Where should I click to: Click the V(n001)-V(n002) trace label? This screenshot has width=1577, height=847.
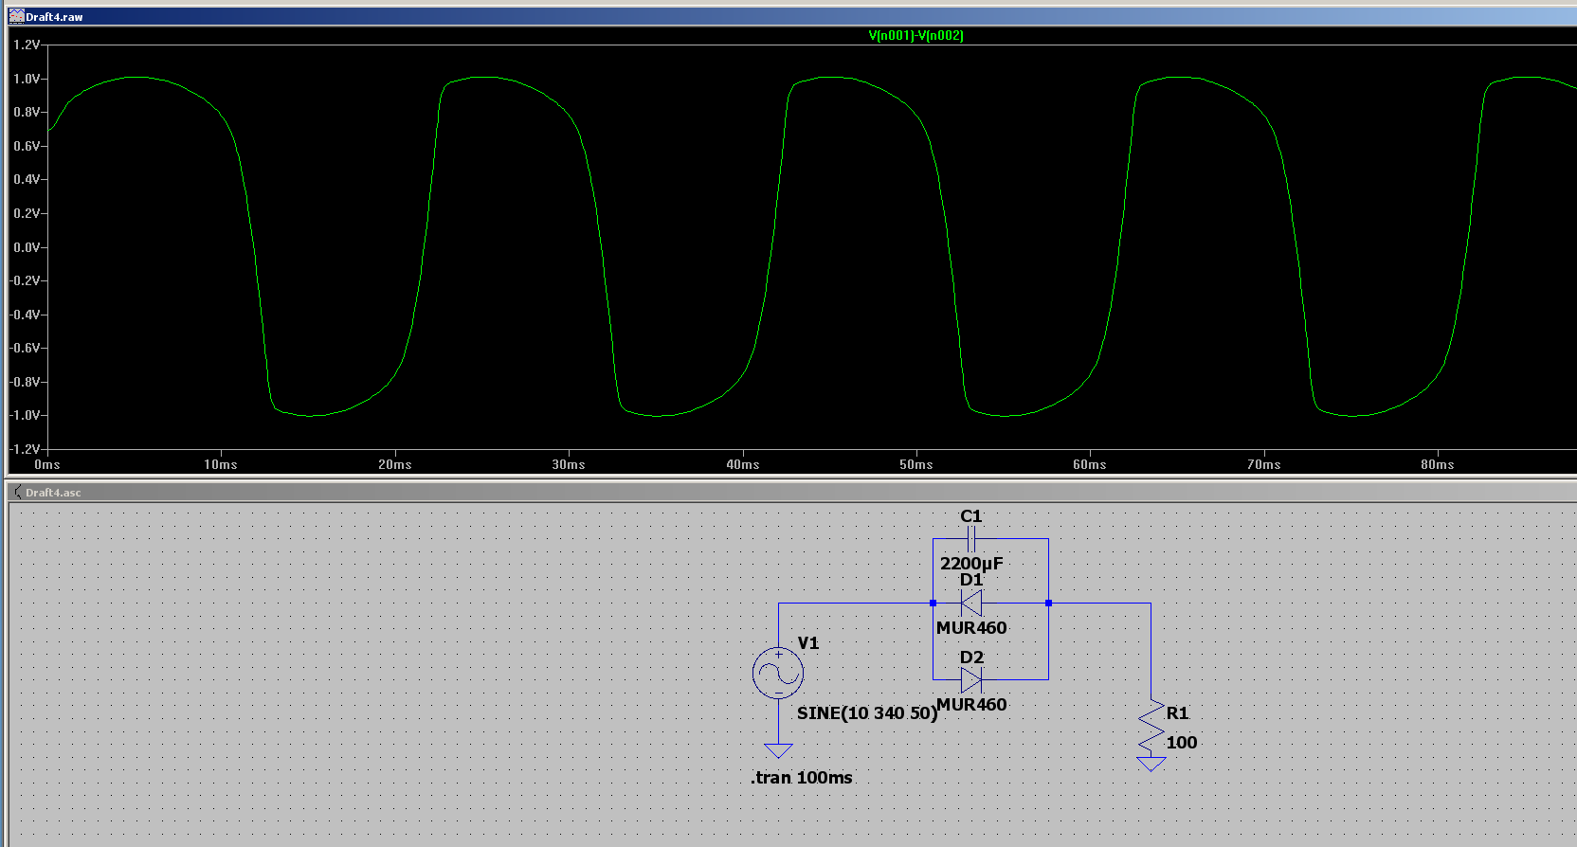click(915, 35)
